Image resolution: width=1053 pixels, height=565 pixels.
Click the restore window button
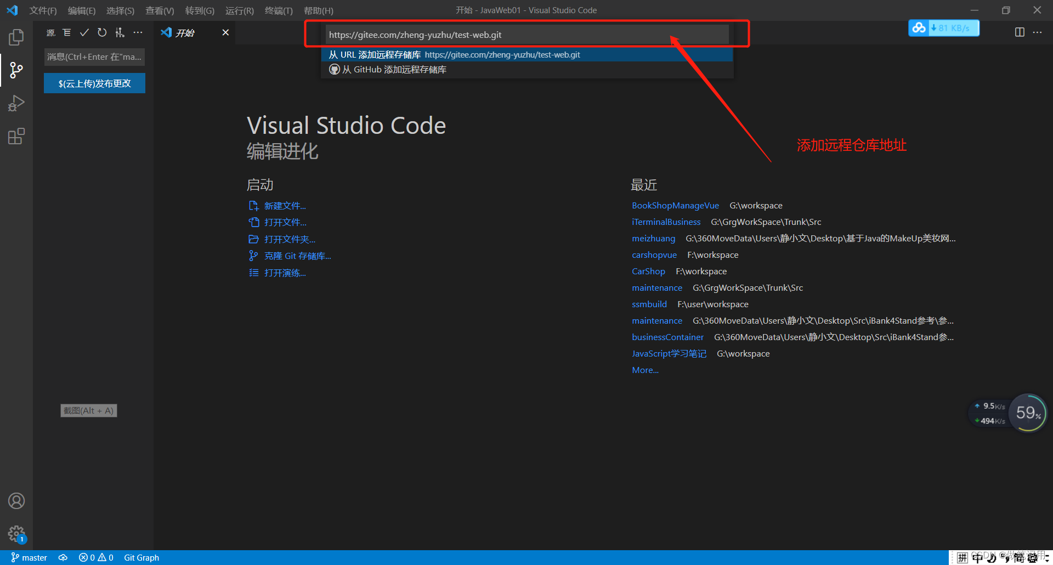pyautogui.click(x=1006, y=10)
